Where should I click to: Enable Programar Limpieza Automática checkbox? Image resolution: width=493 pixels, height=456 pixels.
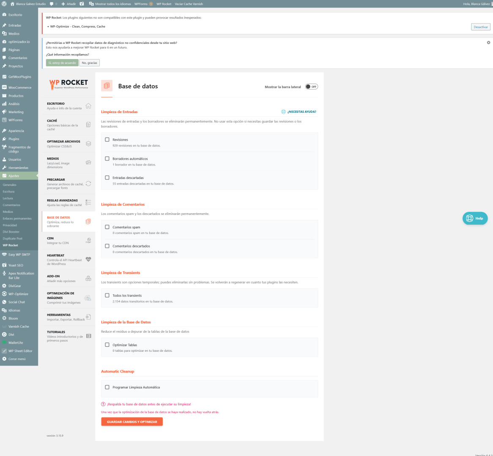click(107, 387)
